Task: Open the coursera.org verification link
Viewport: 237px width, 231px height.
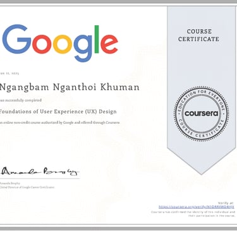Action: click(x=197, y=207)
